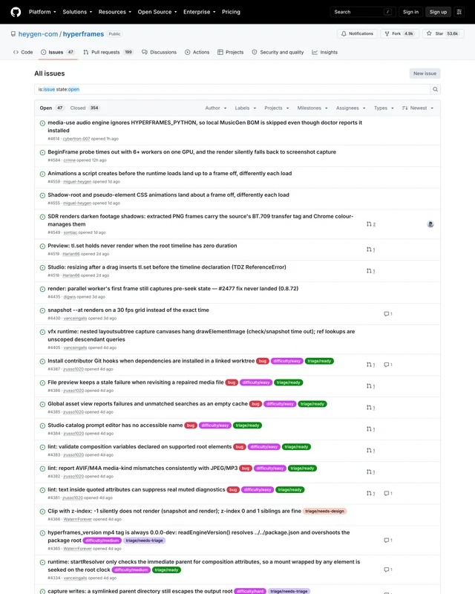The image size is (475, 594).
Task: Click the Notifications bell button
Action: coord(357,33)
